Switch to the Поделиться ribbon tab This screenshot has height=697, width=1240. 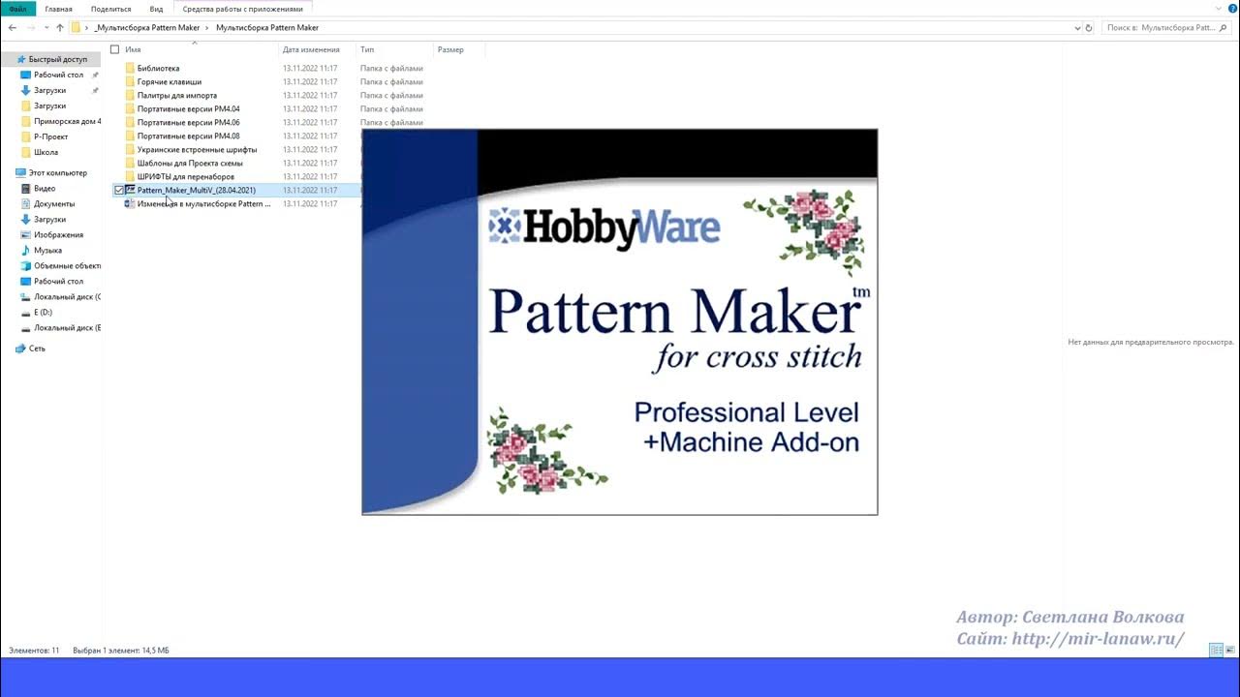coord(110,9)
